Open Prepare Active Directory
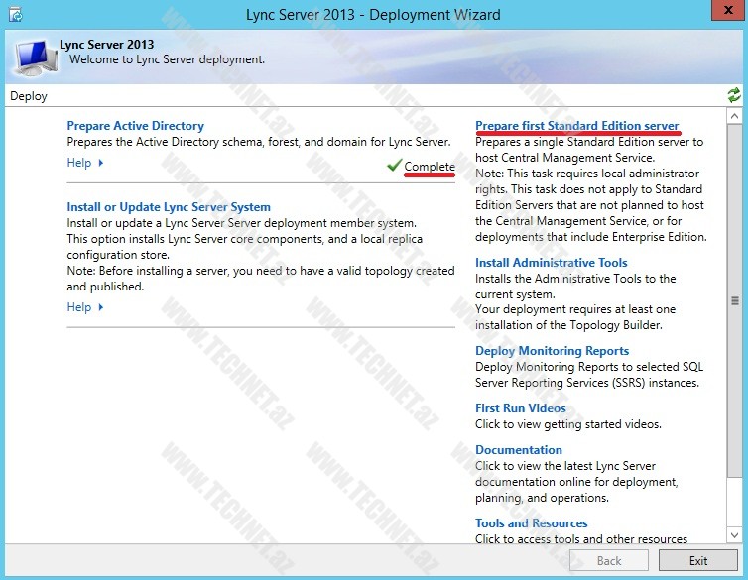This screenshot has height=580, width=748. [135, 126]
